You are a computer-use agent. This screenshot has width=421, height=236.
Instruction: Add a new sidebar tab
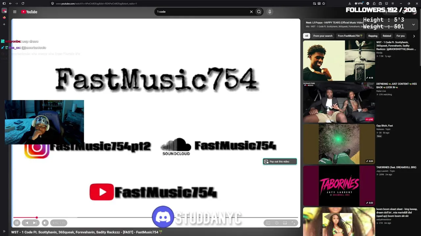[4, 24]
